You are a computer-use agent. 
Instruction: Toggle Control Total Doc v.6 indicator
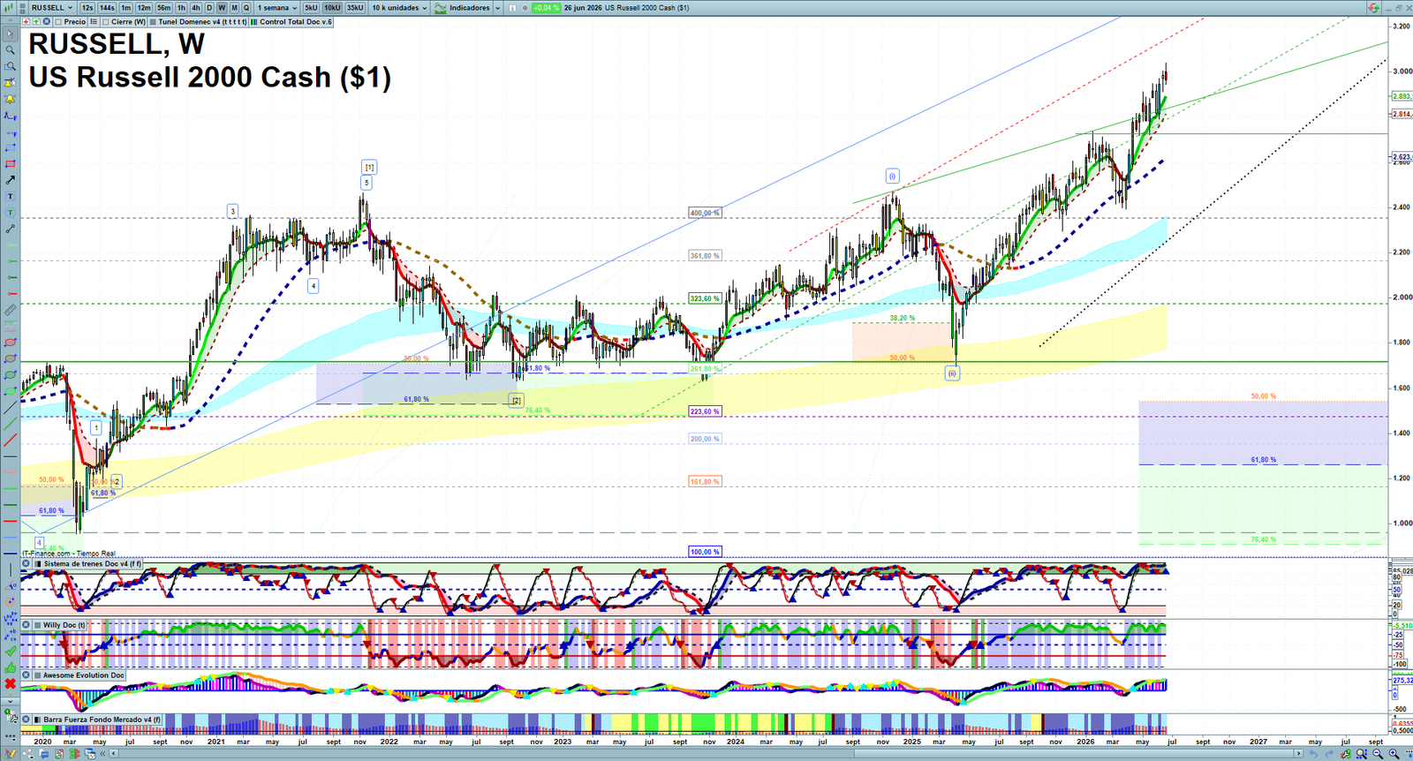click(254, 22)
